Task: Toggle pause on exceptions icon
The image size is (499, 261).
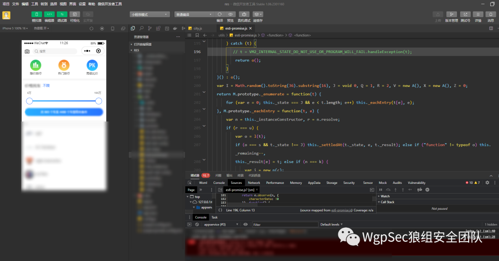Action: coord(427,190)
